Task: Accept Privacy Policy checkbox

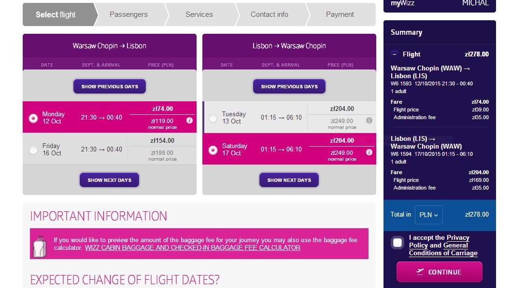Action: [397, 243]
